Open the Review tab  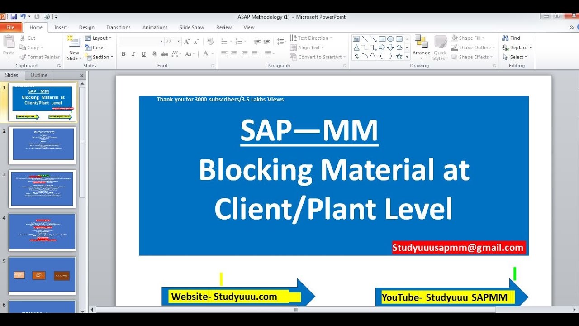(x=224, y=27)
